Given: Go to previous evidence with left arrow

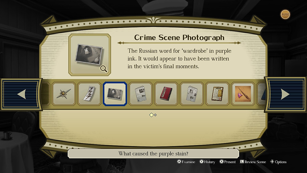Looking at the screenshot, I should (21, 94).
